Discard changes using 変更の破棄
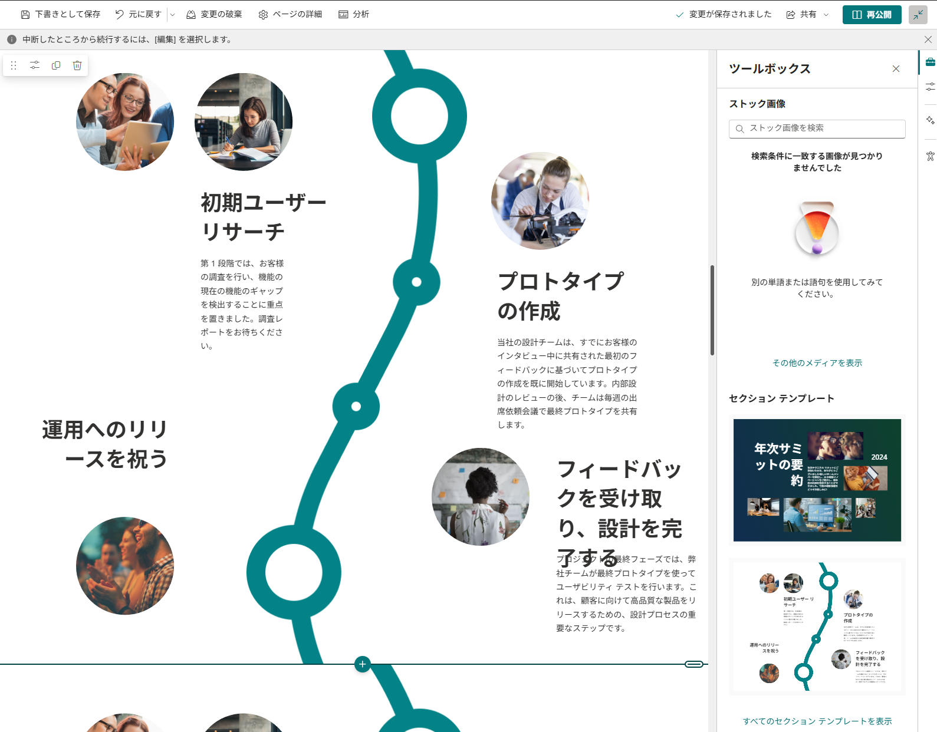 click(214, 14)
